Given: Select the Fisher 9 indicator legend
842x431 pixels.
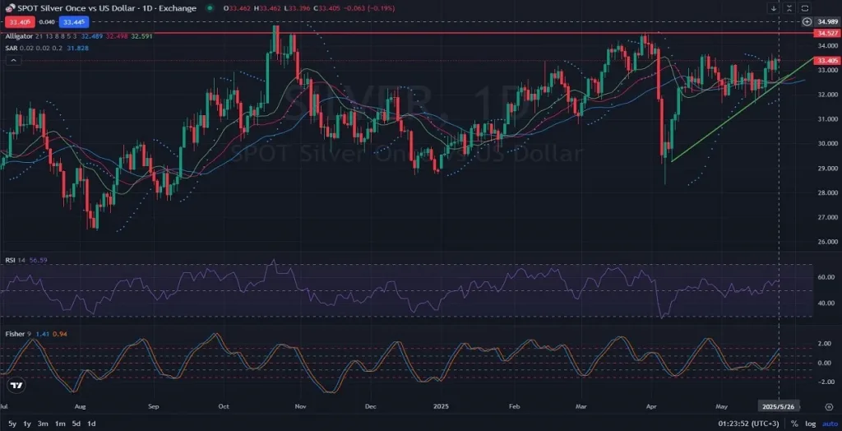Looking at the screenshot, I should point(18,334).
